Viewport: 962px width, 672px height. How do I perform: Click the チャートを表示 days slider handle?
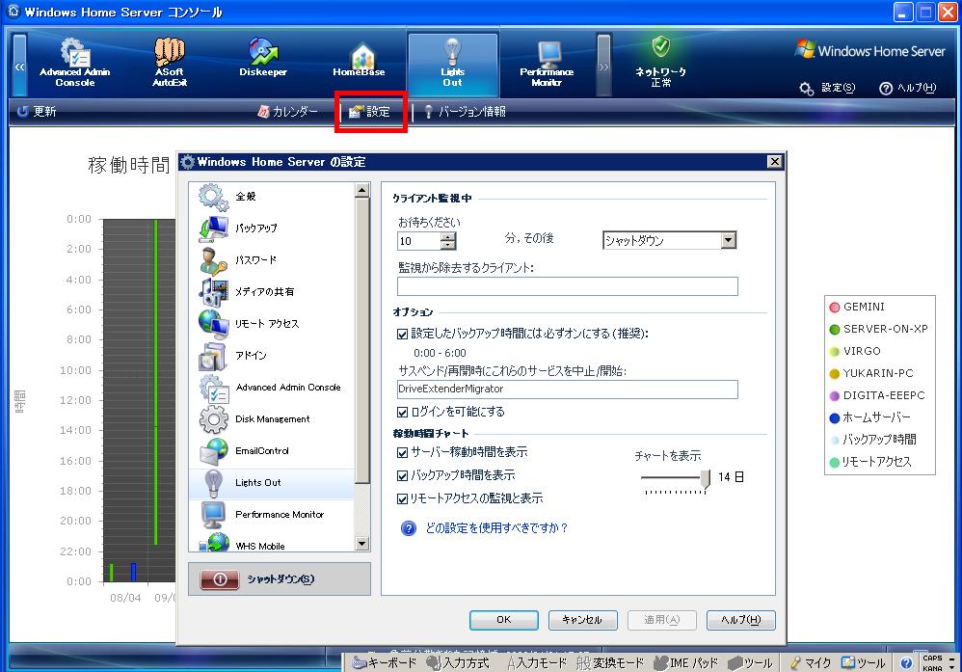coord(706,478)
